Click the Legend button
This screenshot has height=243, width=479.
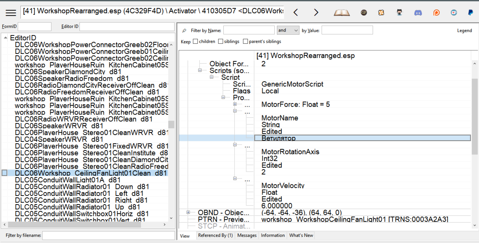point(464,30)
